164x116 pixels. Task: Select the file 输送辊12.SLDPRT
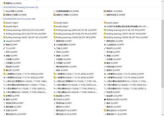[x=114, y=96]
